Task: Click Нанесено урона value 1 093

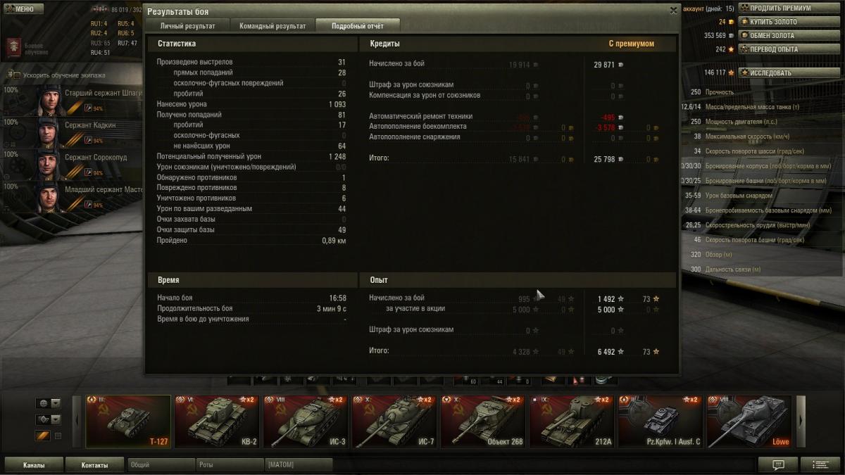Action: [337, 104]
